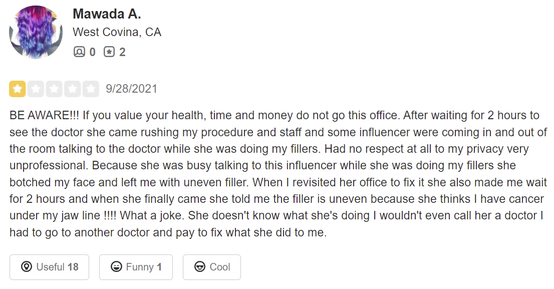Vote the review as Funny
Image resolution: width=554 pixels, height=289 pixels.
(x=136, y=267)
